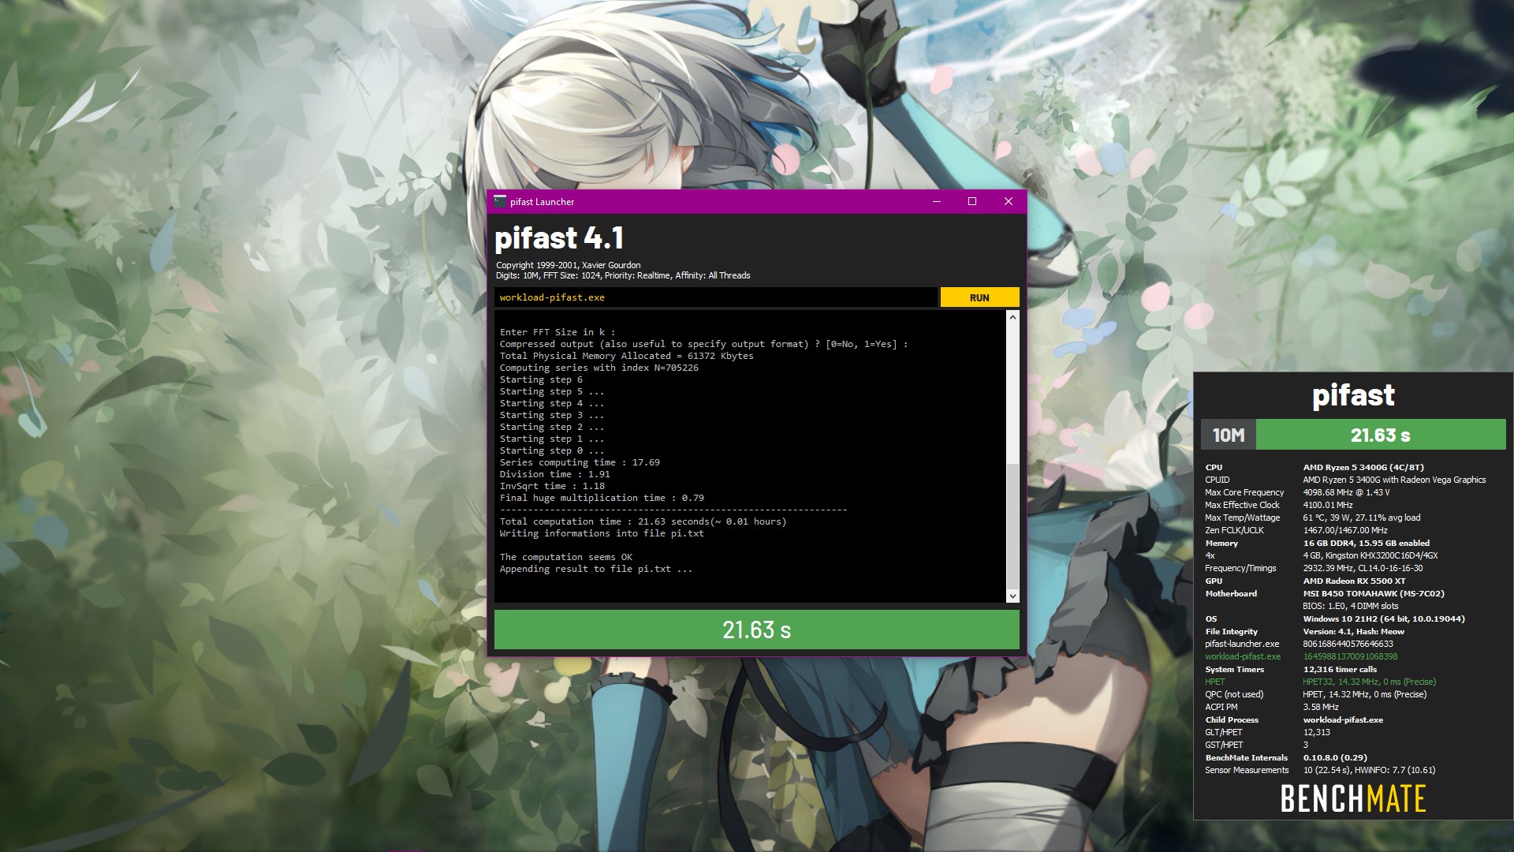1514x852 pixels.
Task: Click 'BIOS: 1.E0, 4 DIMM slots' text
Action: pyautogui.click(x=1351, y=606)
